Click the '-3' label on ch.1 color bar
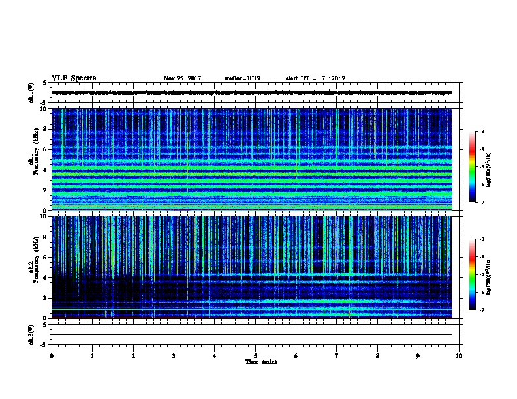 tap(482, 132)
